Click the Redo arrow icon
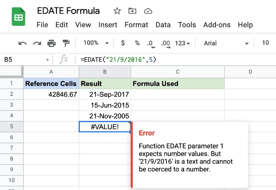Viewport: 276px width, 190px height. [x=37, y=43]
